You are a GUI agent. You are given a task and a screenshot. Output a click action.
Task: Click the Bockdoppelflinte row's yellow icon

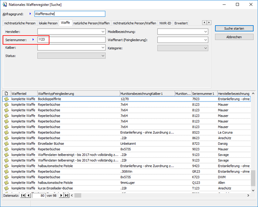point(6,99)
